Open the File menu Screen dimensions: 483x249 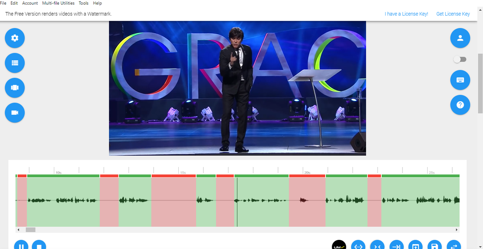[x=3, y=3]
